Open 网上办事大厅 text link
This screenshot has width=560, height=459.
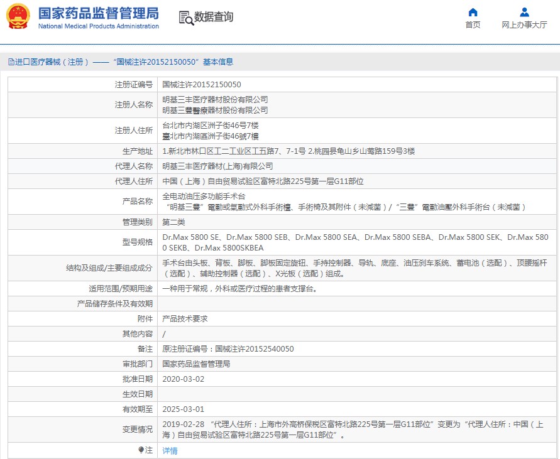pos(524,24)
